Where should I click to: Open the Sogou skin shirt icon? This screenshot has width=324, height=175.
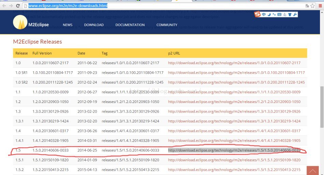[290, 14]
